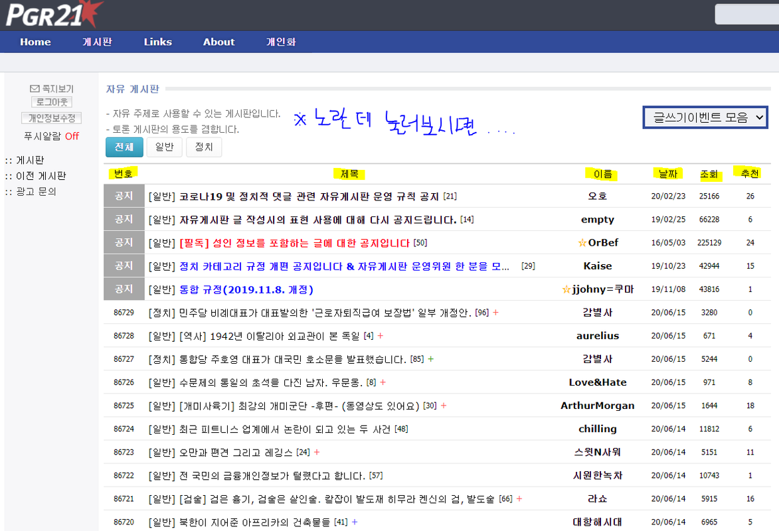779x531 pixels.
Task: Click 조회 column header
Action: pyautogui.click(x=709, y=174)
